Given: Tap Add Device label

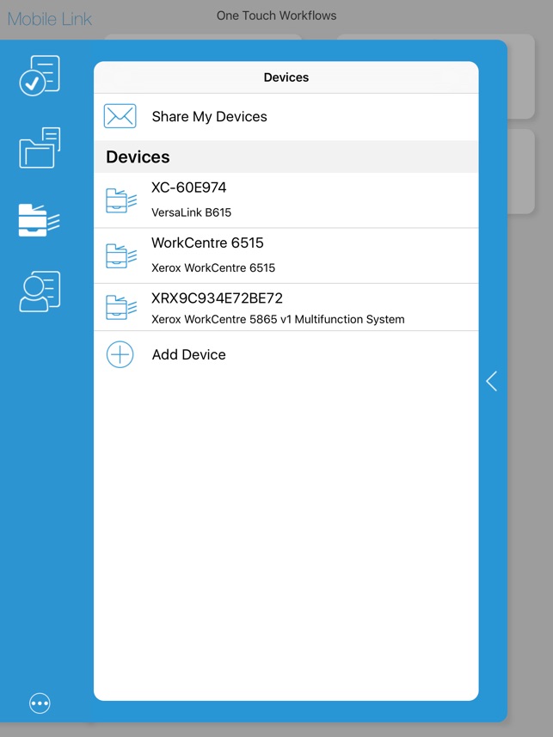Looking at the screenshot, I should pos(188,354).
